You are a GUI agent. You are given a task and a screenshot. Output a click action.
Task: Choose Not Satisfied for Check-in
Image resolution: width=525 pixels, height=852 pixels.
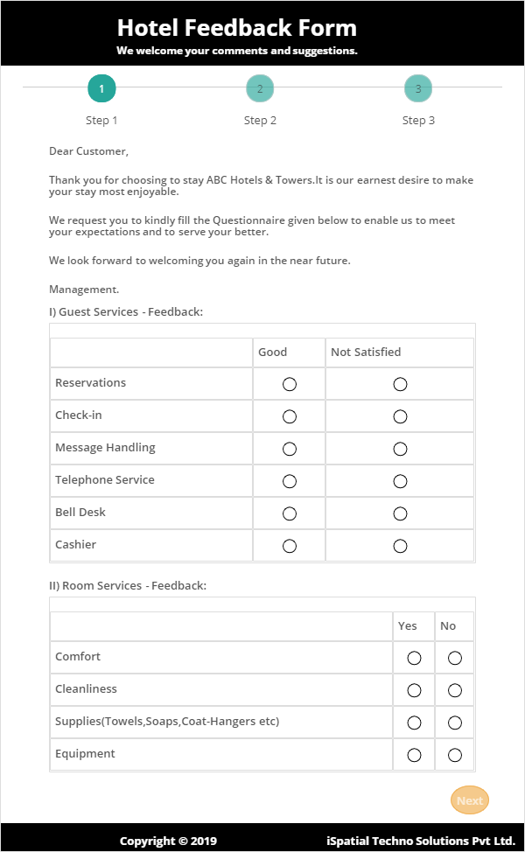[400, 416]
